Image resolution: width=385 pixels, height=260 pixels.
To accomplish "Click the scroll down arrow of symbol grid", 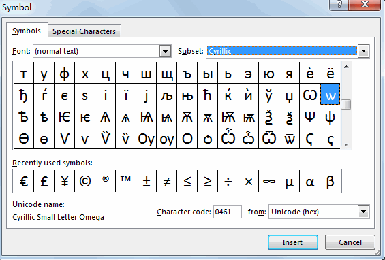I will tap(346, 145).
